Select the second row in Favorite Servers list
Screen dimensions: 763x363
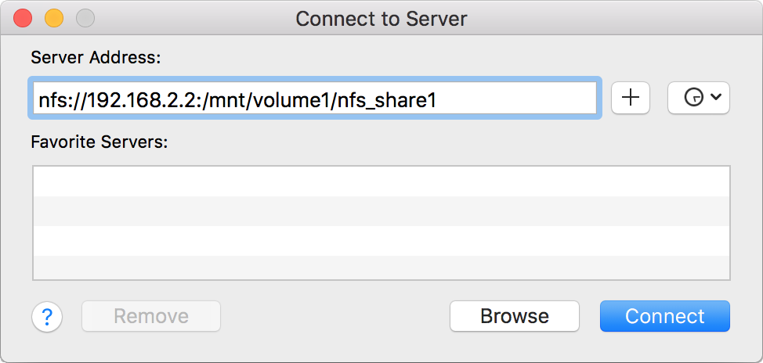(381, 211)
